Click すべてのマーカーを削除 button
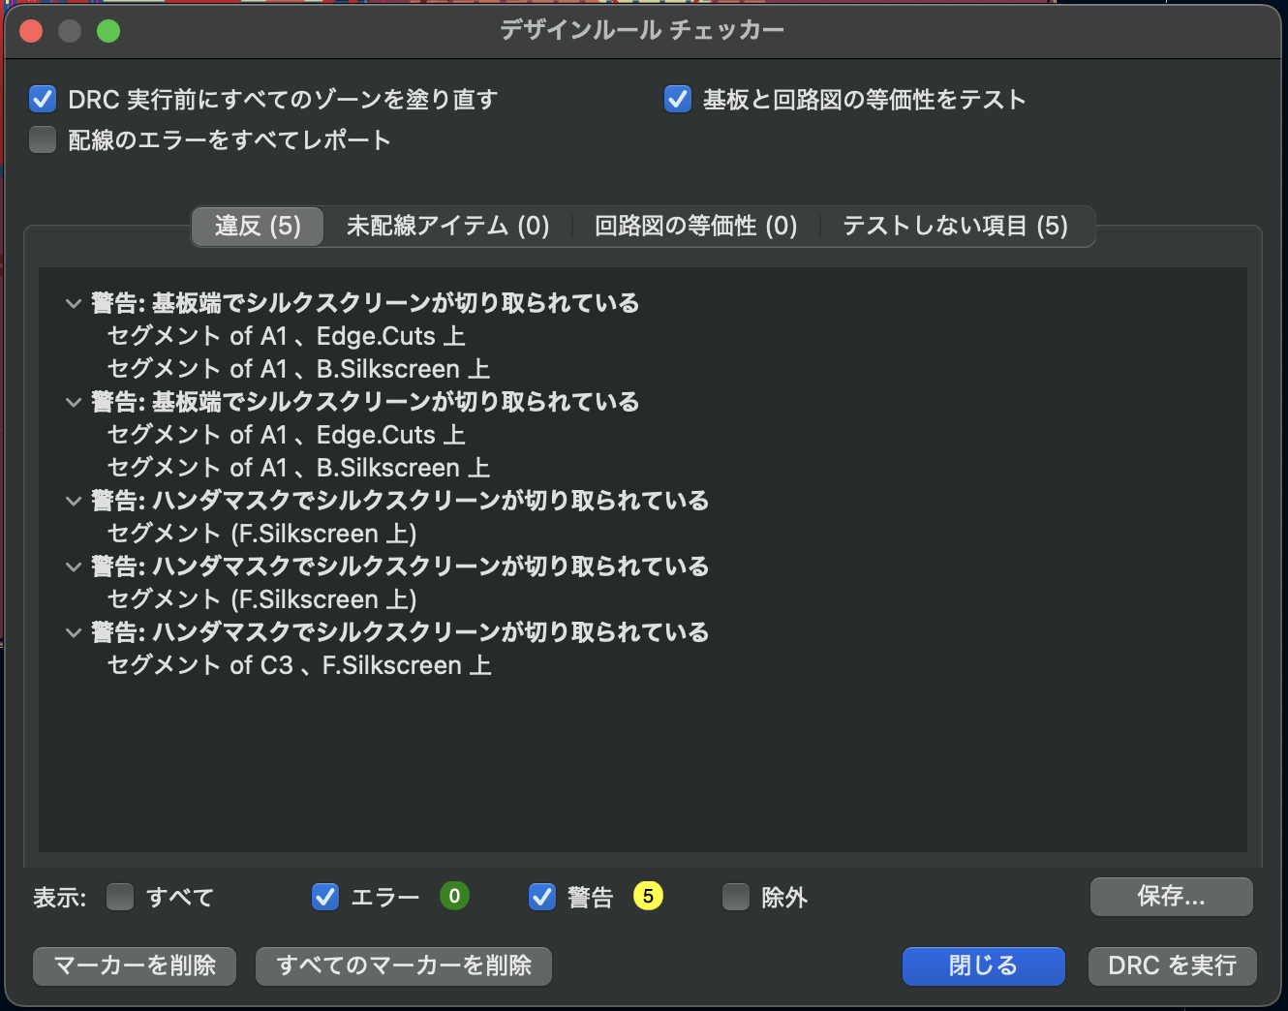1288x1011 pixels. tap(404, 965)
